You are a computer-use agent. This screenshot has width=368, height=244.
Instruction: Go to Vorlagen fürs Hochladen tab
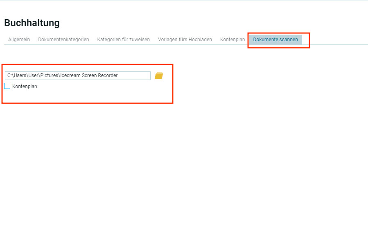pos(185,40)
